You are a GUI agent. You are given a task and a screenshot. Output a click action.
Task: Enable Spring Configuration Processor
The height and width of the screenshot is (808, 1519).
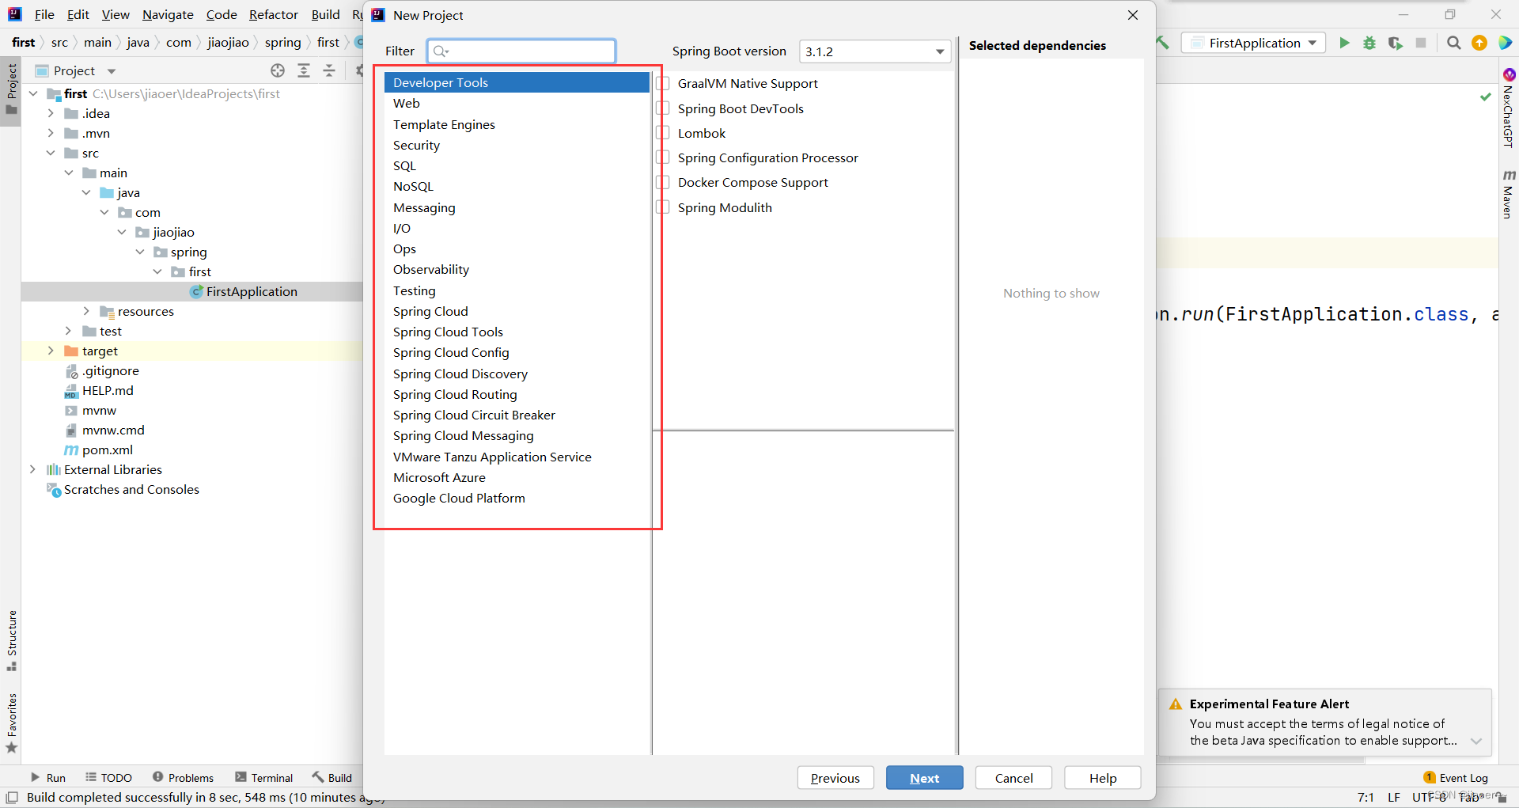(x=663, y=157)
